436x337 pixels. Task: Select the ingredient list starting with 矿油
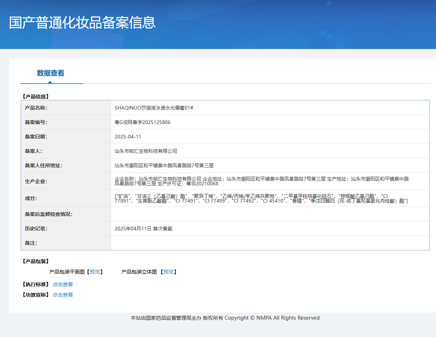(x=261, y=198)
